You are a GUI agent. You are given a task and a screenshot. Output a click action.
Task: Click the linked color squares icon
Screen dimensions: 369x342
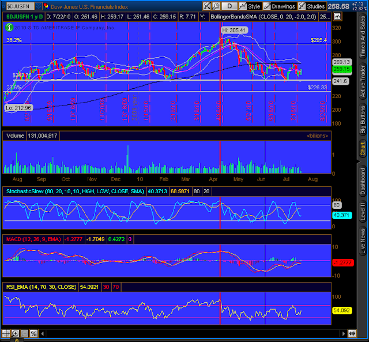tap(46, 6)
